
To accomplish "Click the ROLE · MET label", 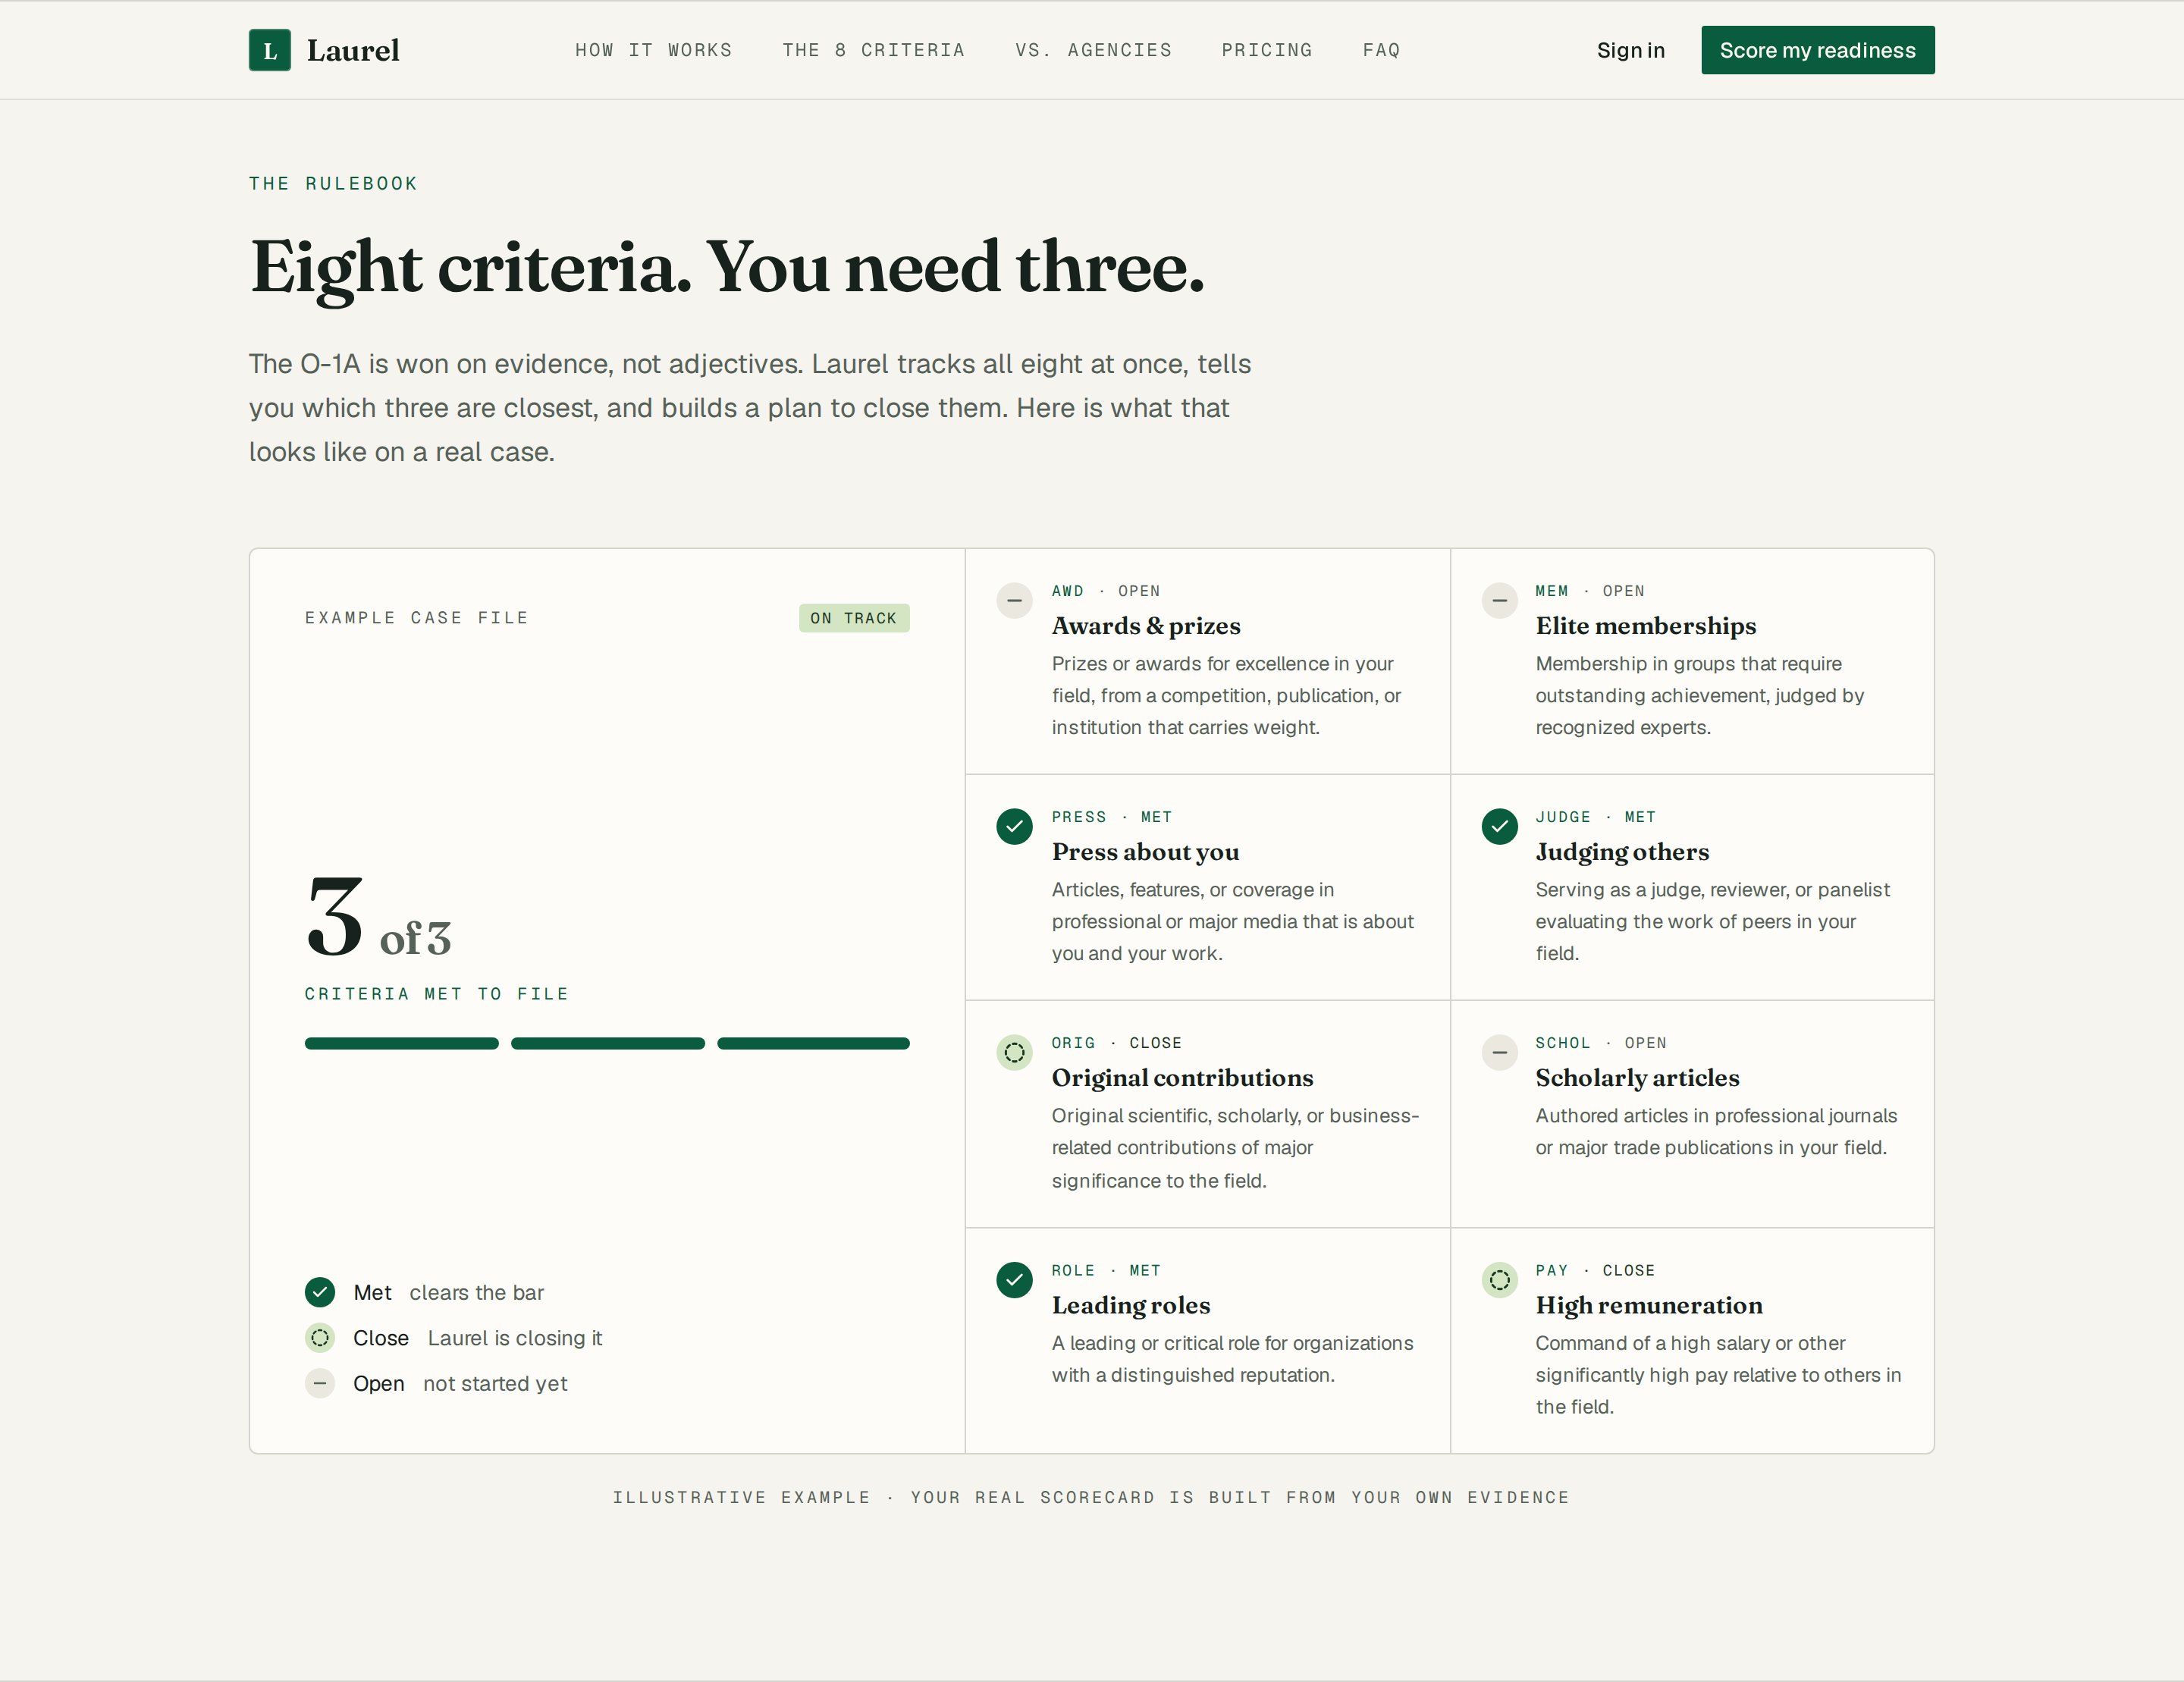I will (1105, 1270).
